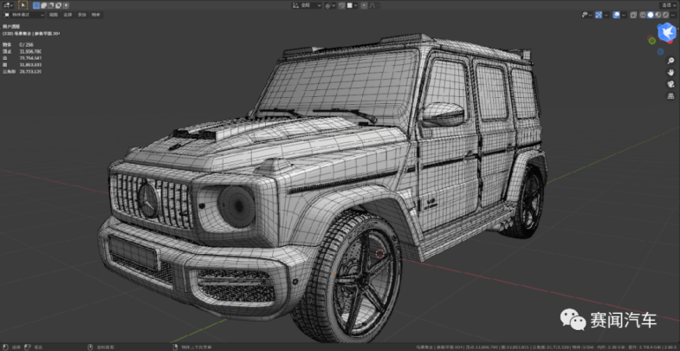Viewport: 680px width, 351px height.
Task: Select the tweak/select box cursor tool
Action: point(23,5)
